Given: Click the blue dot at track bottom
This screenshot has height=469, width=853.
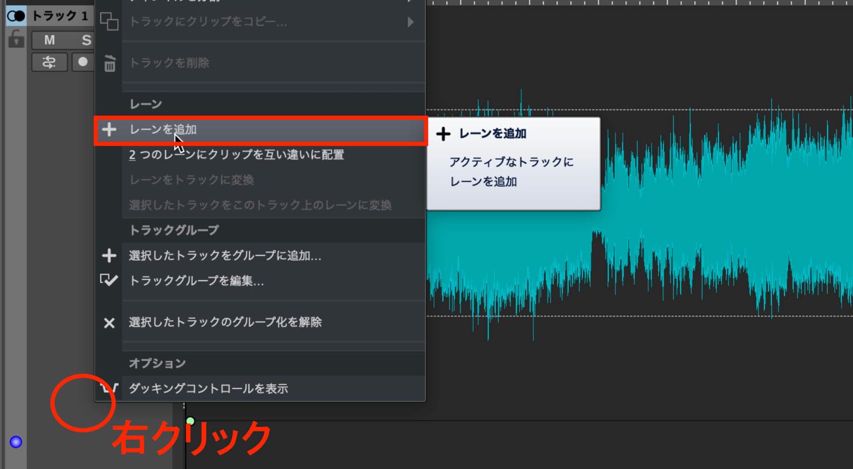Looking at the screenshot, I should click(x=16, y=442).
